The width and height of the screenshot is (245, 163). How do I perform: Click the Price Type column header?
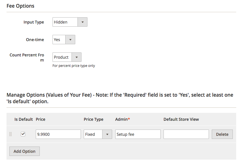[93, 119]
